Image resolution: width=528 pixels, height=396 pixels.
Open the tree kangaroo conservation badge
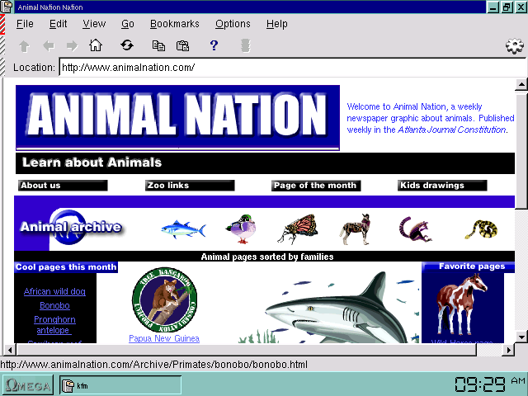[164, 299]
